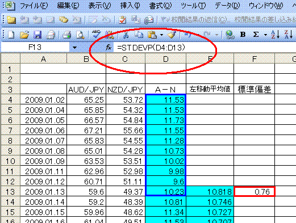Print the sheet with the printer icon
This screenshot has height=223, width=296.
coord(67,35)
